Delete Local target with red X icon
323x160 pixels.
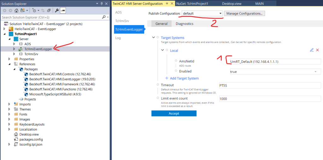pos(317,50)
